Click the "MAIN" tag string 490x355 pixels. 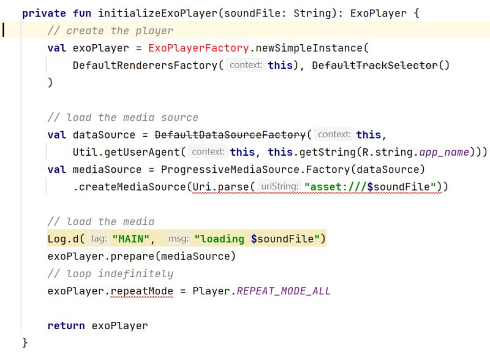click(130, 239)
